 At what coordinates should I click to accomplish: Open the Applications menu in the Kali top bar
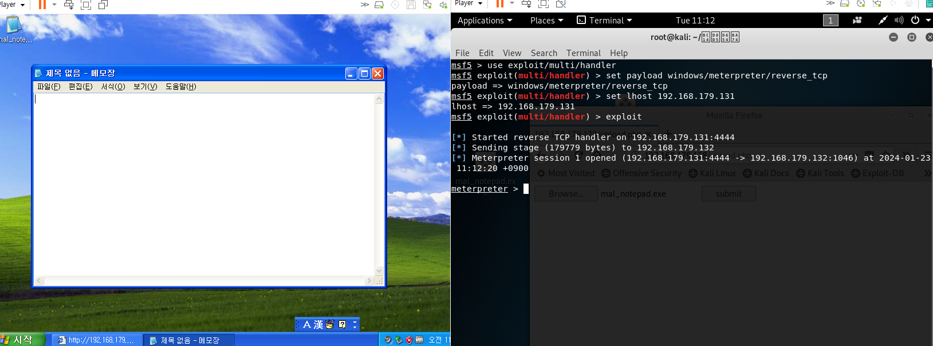[x=485, y=21]
